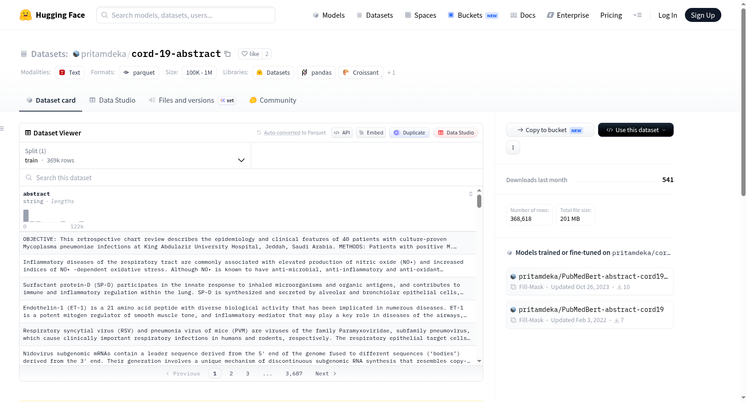747x402 pixels.
Task: Open the Files and versions tab
Action: 192,100
